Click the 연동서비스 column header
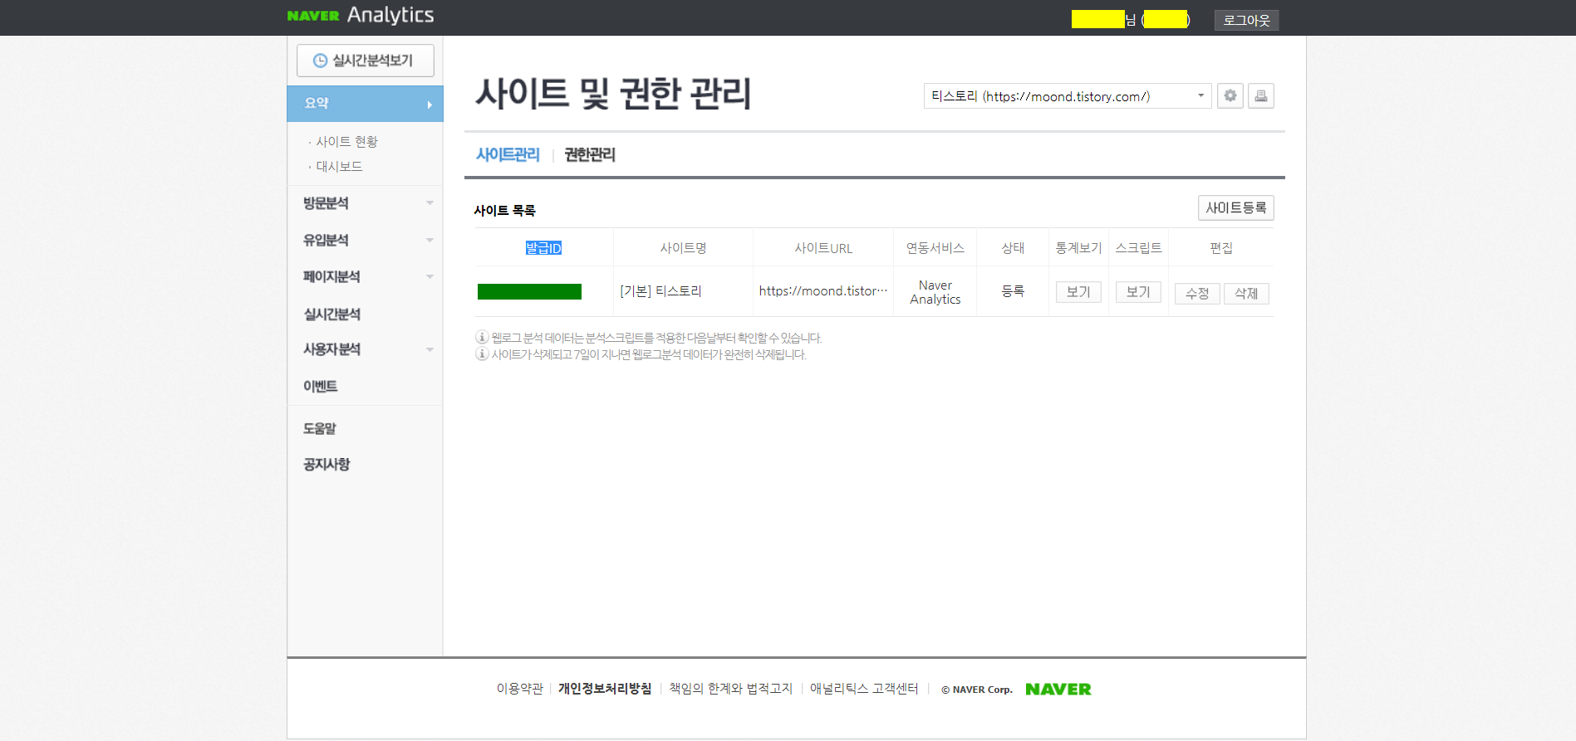Image resolution: width=1576 pixels, height=741 pixels. coord(935,248)
